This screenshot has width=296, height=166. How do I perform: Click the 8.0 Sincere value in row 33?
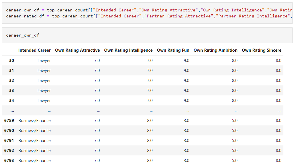(x=279, y=90)
